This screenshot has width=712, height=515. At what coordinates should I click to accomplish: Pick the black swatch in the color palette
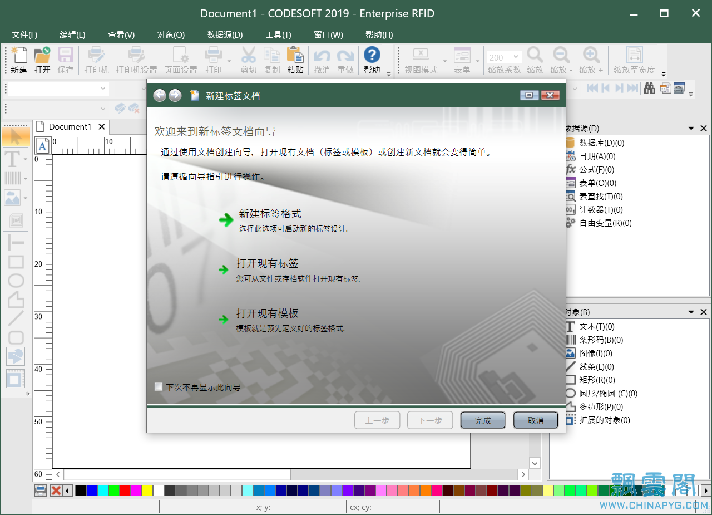(x=81, y=491)
